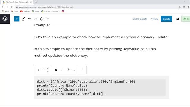Bookmark this page with the star
Image resolution: width=190 pixels, height=107 pixels.
pyautogui.click(x=188, y=7)
